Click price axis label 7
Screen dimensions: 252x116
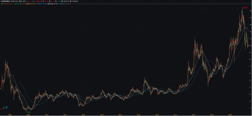coord(250,66)
